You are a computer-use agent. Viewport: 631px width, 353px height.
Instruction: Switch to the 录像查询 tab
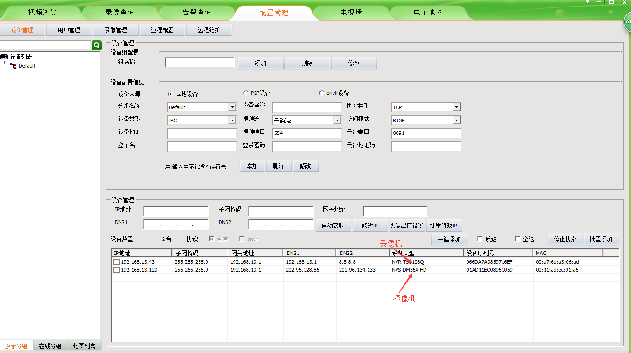click(x=120, y=12)
